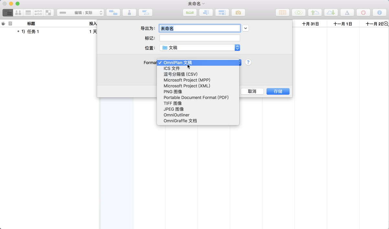Click the 存储 button

tap(278, 91)
